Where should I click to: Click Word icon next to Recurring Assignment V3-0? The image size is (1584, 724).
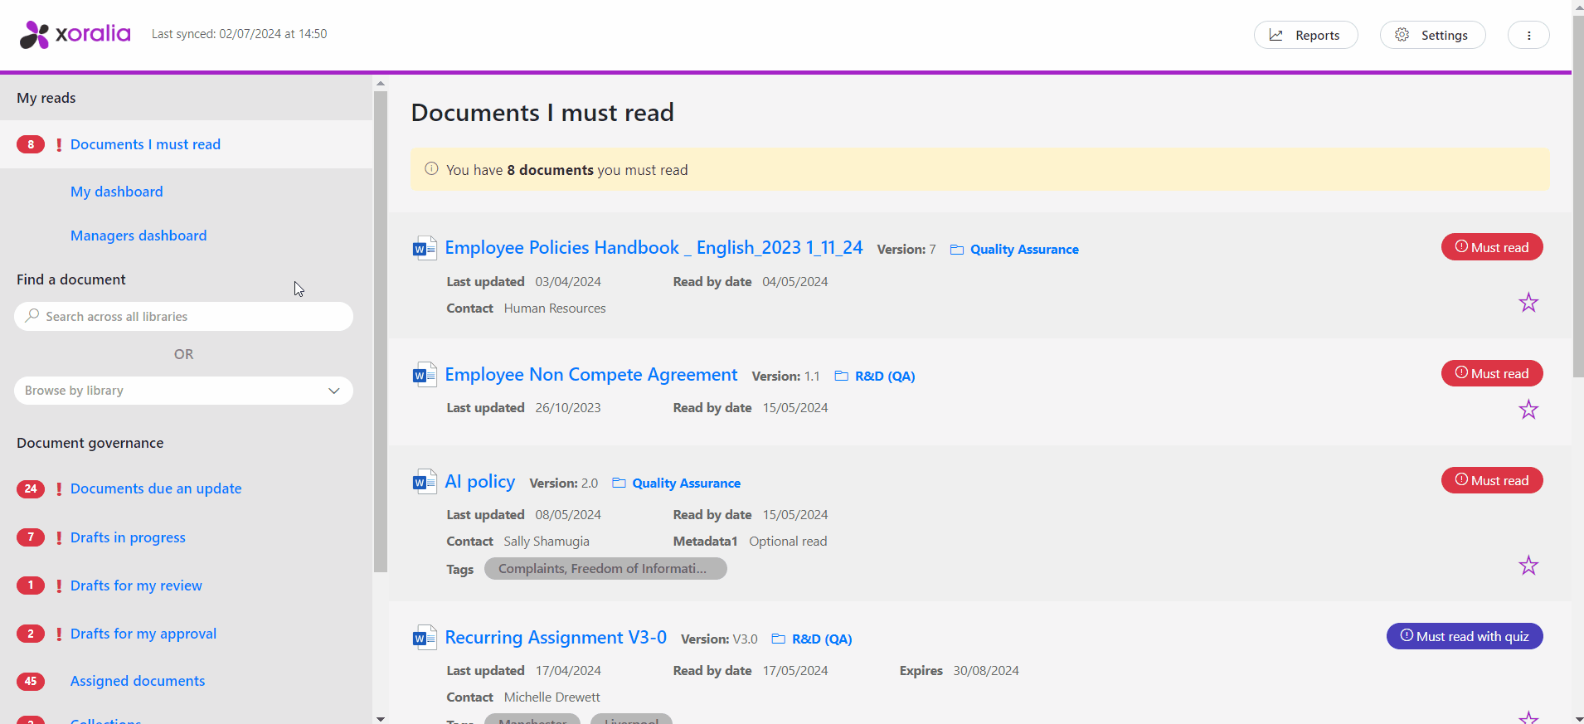pos(425,638)
